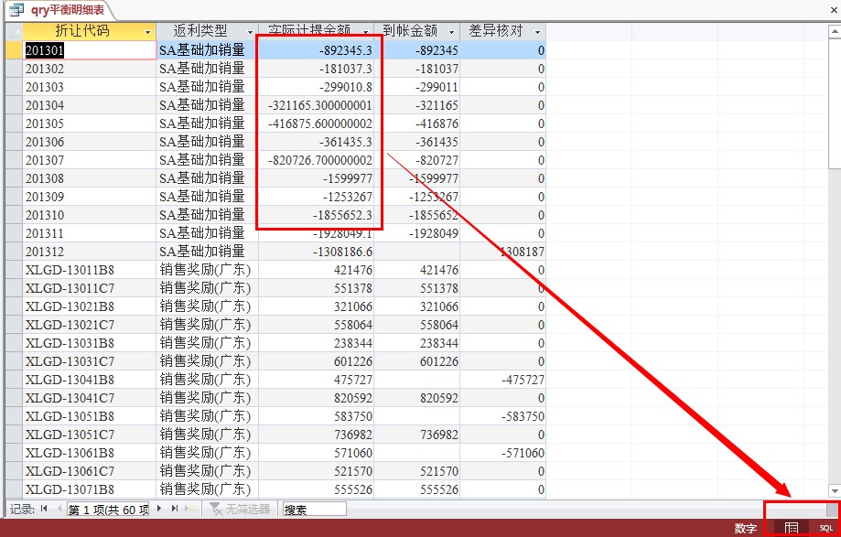Click vertical scrollbar down arrow
The width and height of the screenshot is (841, 537).
coord(834,491)
